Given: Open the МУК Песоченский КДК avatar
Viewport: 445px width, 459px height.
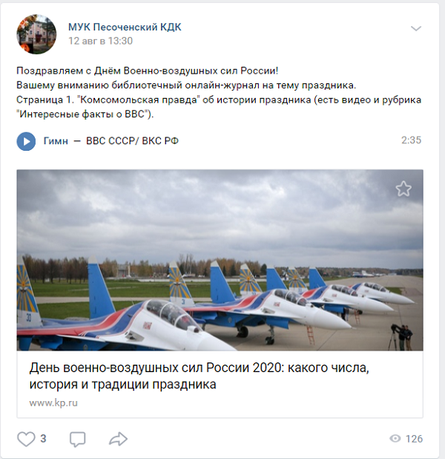Looking at the screenshot, I should point(36,34).
